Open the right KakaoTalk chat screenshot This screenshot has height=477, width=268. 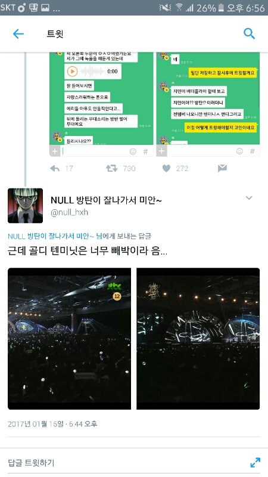208,104
